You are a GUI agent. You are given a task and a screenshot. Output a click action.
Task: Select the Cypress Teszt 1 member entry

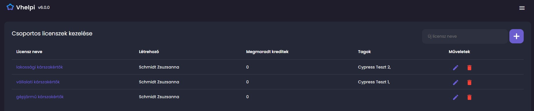(x=374, y=82)
